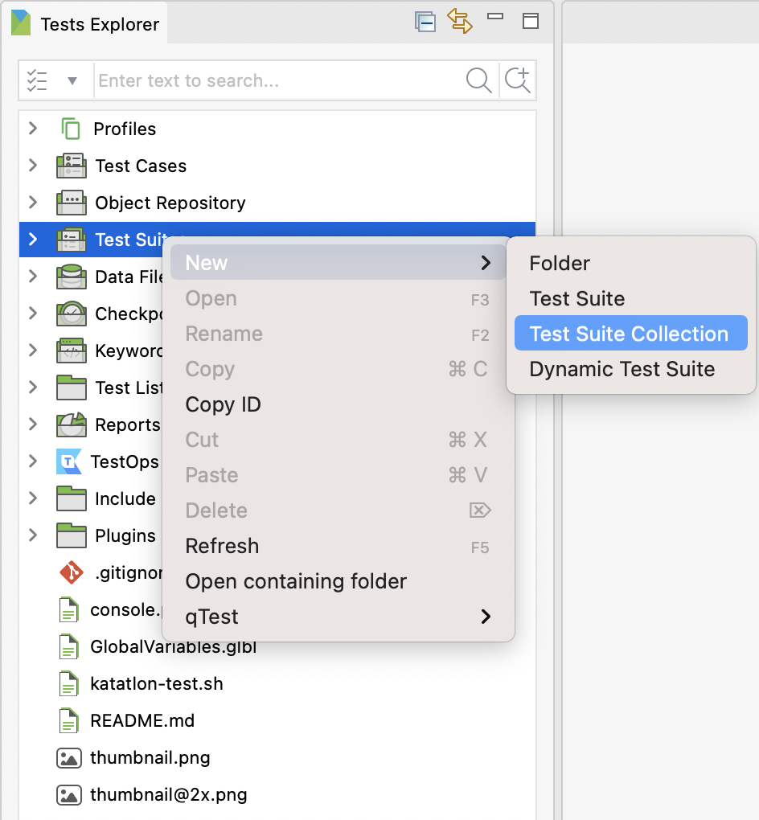Select Open containing folder menu entry
The image size is (759, 820).
[296, 581]
